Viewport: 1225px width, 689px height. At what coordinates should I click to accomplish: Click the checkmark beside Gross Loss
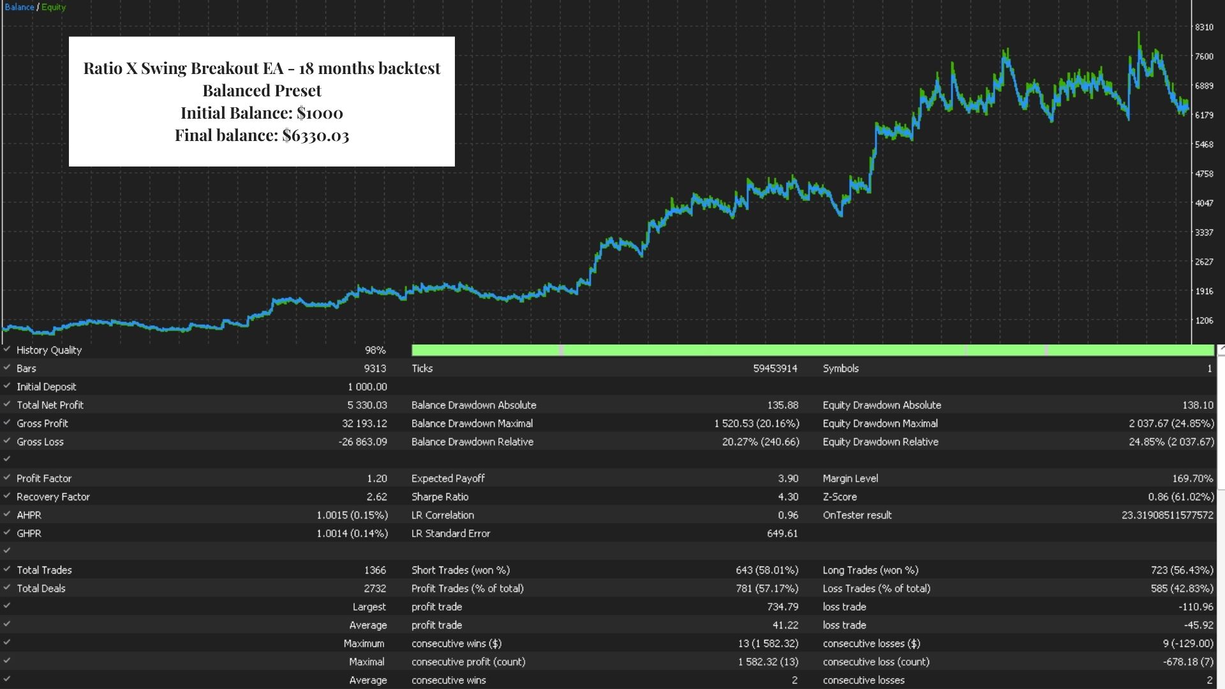tap(7, 441)
